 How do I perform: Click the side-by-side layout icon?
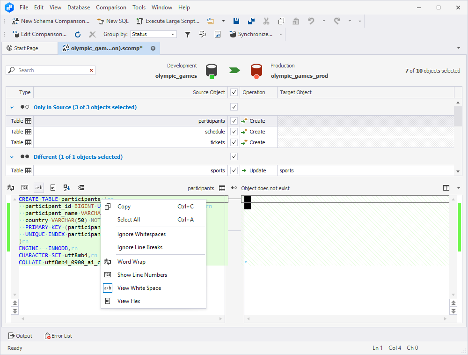click(446, 188)
